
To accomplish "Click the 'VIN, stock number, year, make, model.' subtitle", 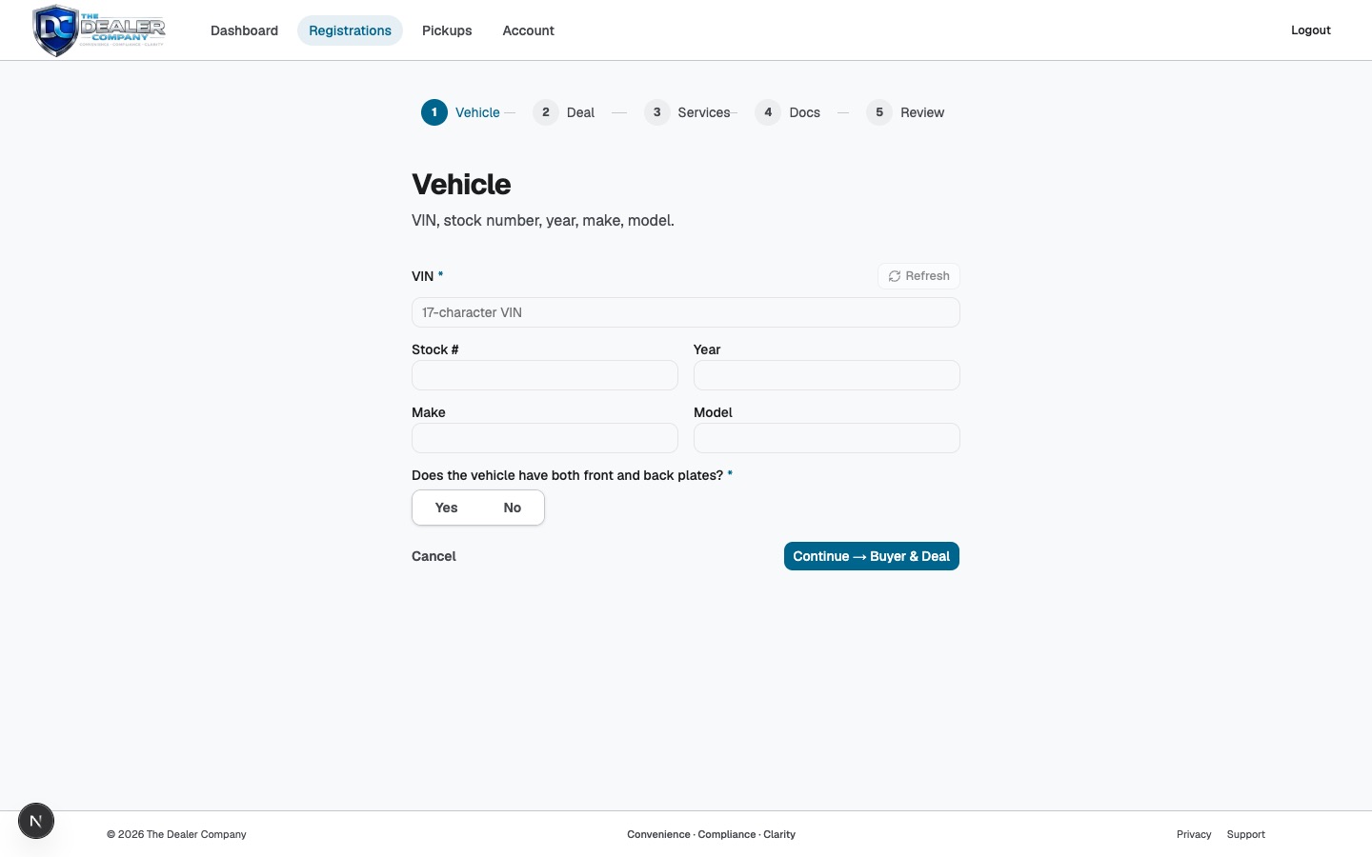I will [x=543, y=221].
